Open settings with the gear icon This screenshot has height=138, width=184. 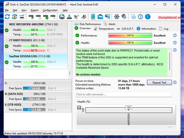117,17
